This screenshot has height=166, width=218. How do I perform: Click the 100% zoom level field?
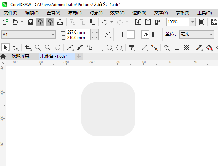click(178, 22)
